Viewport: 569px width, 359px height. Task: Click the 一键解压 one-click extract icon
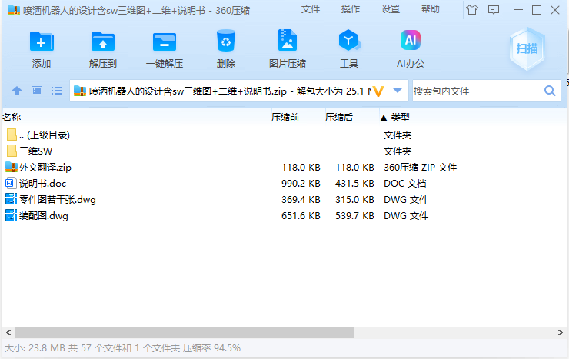(x=165, y=42)
